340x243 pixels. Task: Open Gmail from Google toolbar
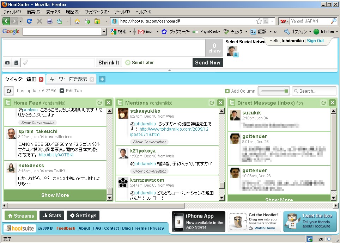(x=146, y=32)
